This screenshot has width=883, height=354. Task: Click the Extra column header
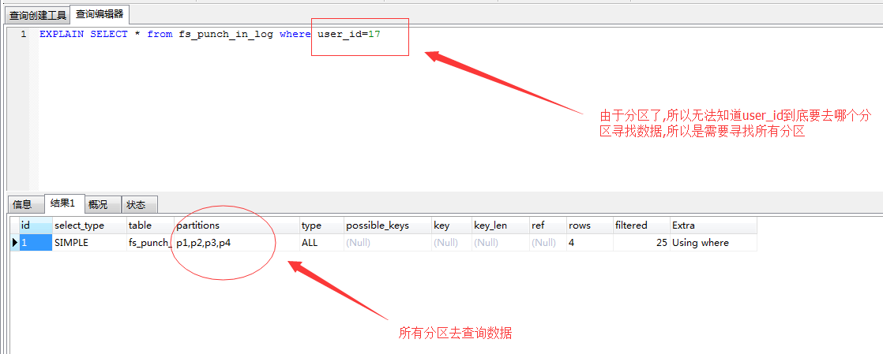(713, 225)
